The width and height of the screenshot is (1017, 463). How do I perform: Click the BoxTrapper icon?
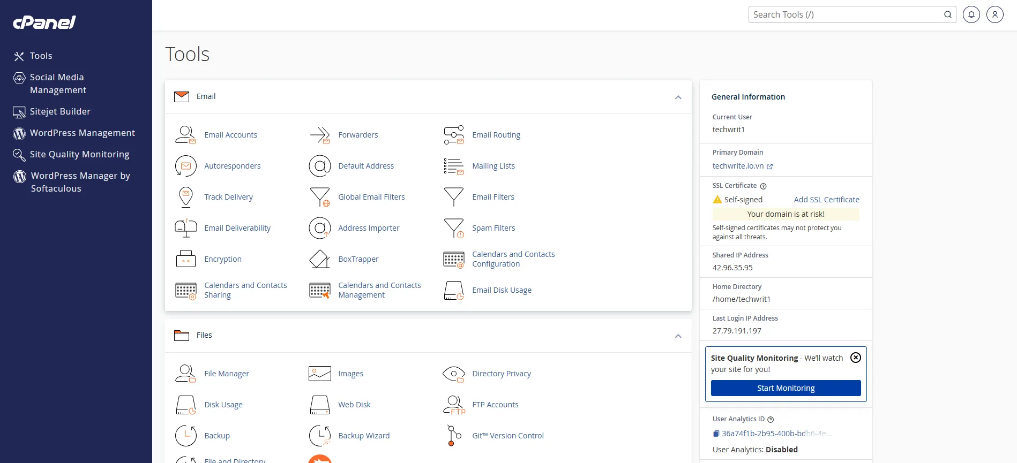(319, 259)
